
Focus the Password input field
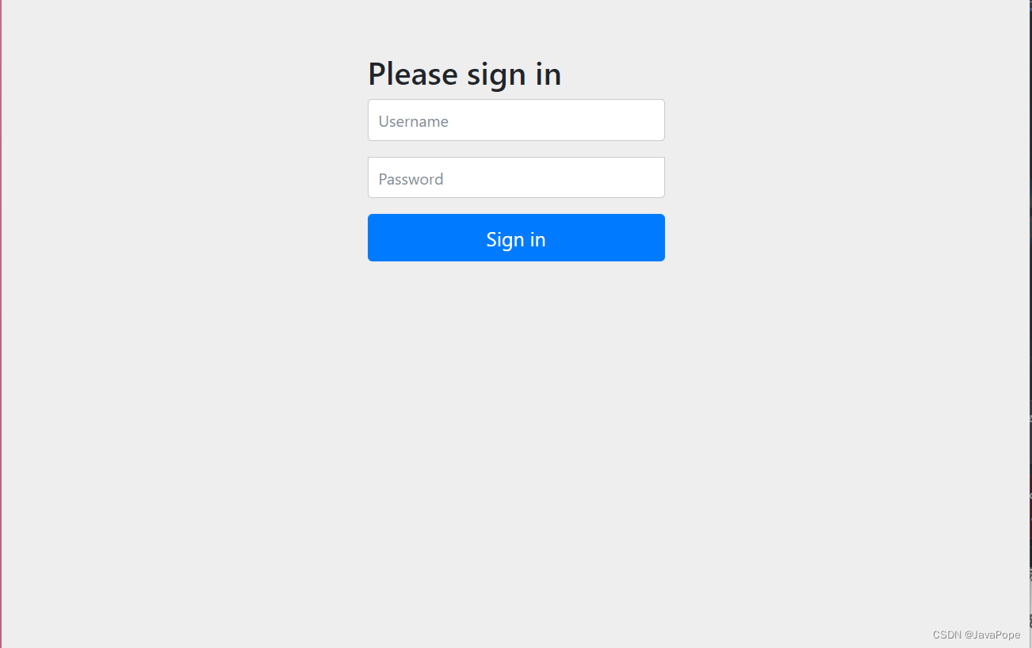[516, 177]
